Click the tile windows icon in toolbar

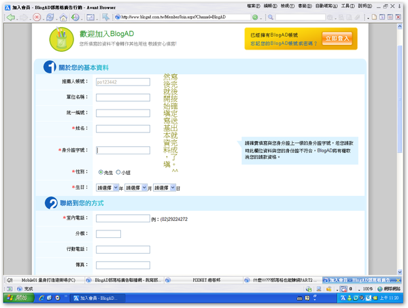point(390,17)
